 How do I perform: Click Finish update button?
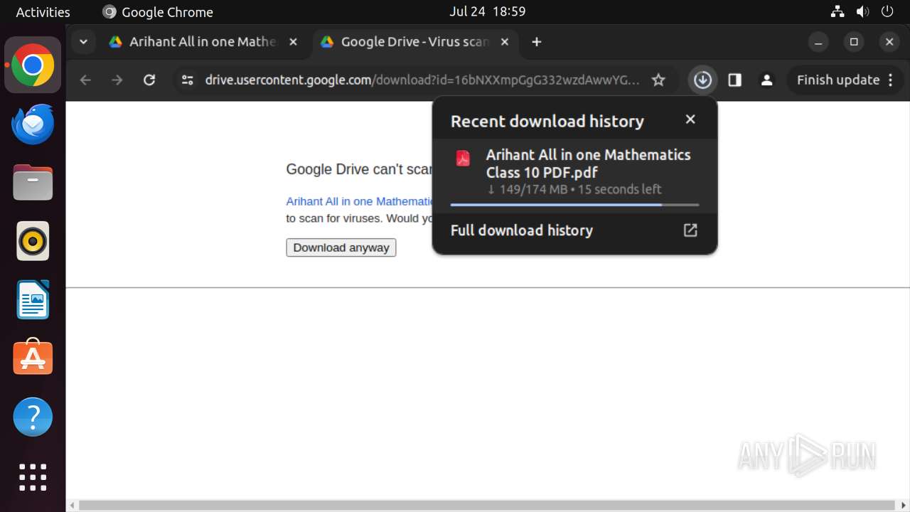click(x=838, y=80)
